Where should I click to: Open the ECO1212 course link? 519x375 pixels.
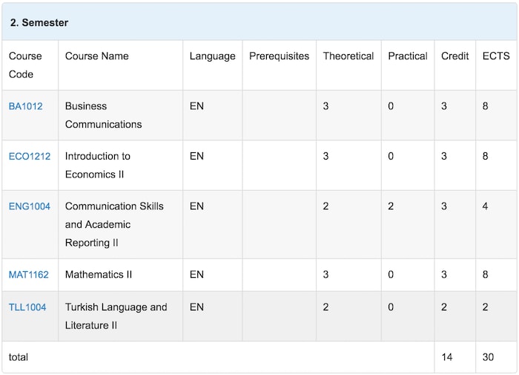(30, 156)
